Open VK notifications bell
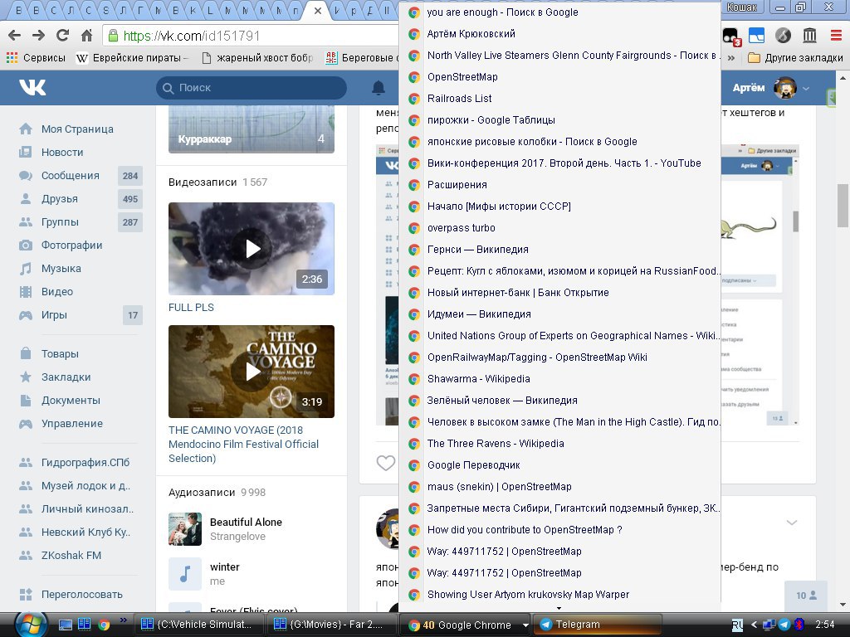 tap(379, 88)
